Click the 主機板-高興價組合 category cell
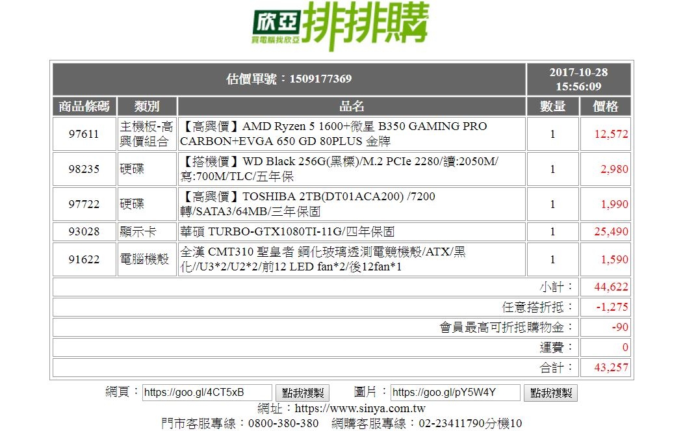The height and width of the screenshot is (431, 696). pyautogui.click(x=147, y=134)
